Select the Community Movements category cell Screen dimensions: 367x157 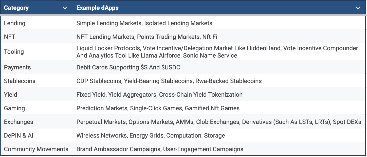pos(36,149)
